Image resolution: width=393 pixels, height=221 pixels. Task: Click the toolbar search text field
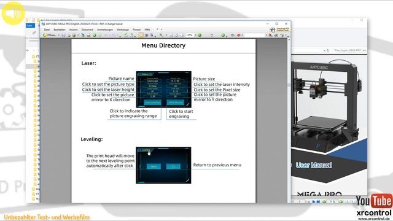[x=254, y=35]
